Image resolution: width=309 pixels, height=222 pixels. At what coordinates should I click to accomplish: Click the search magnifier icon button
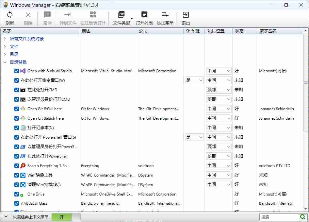[x=303, y=217]
